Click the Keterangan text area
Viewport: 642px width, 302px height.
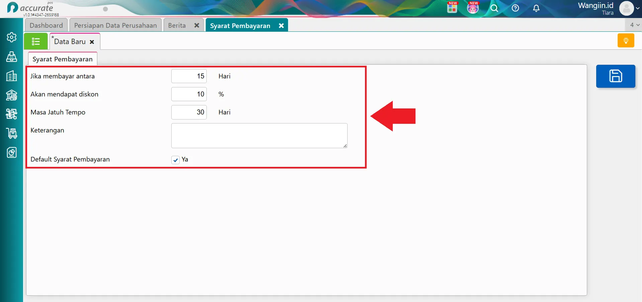coord(259,135)
